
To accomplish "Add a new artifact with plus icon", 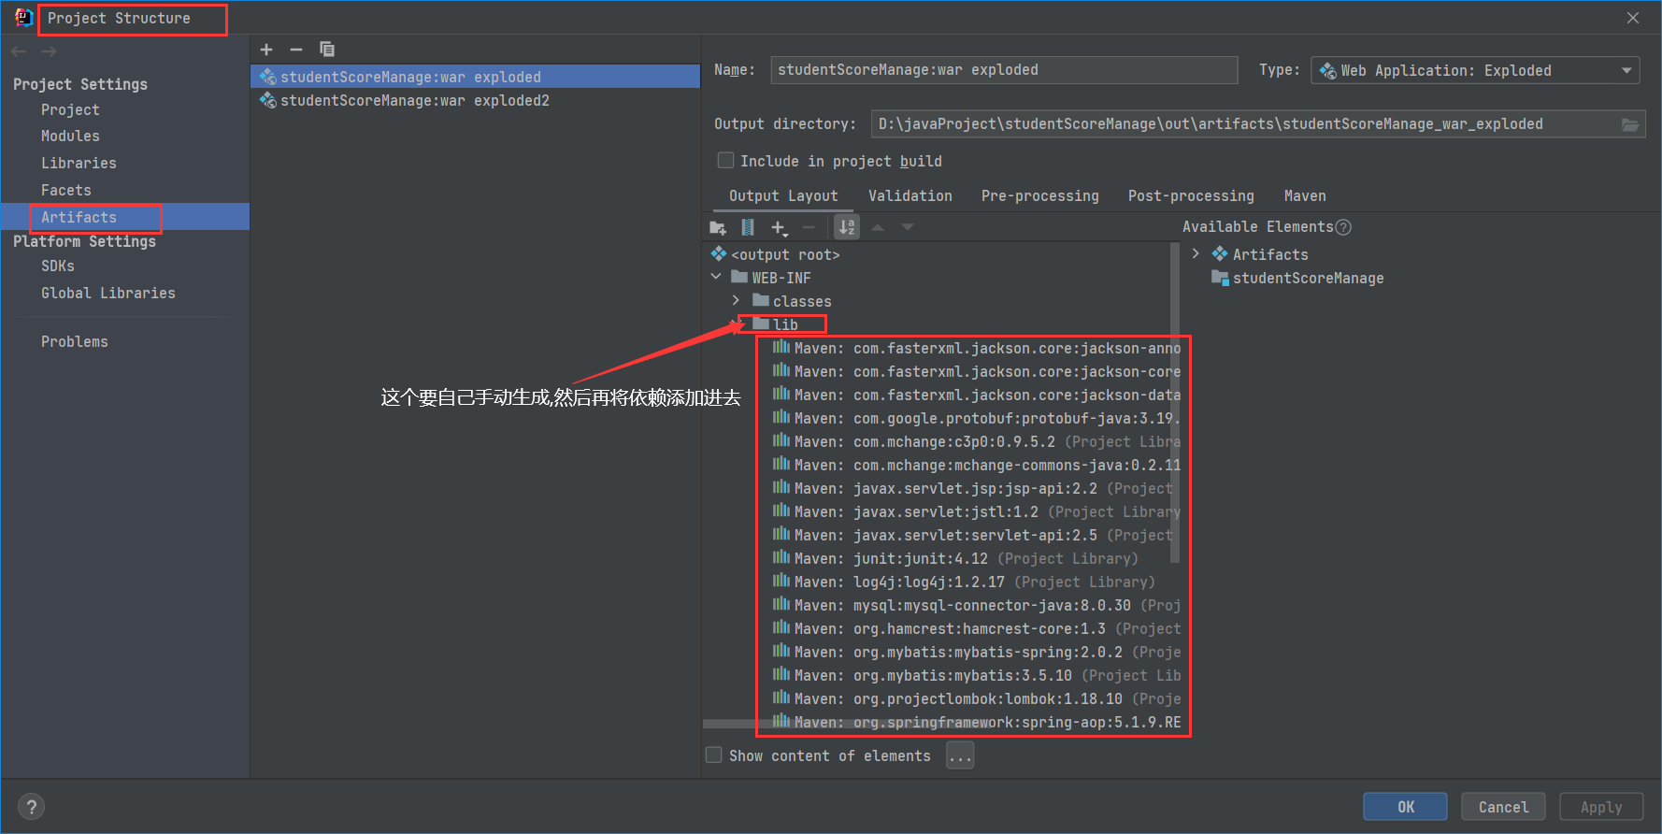I will (x=266, y=50).
